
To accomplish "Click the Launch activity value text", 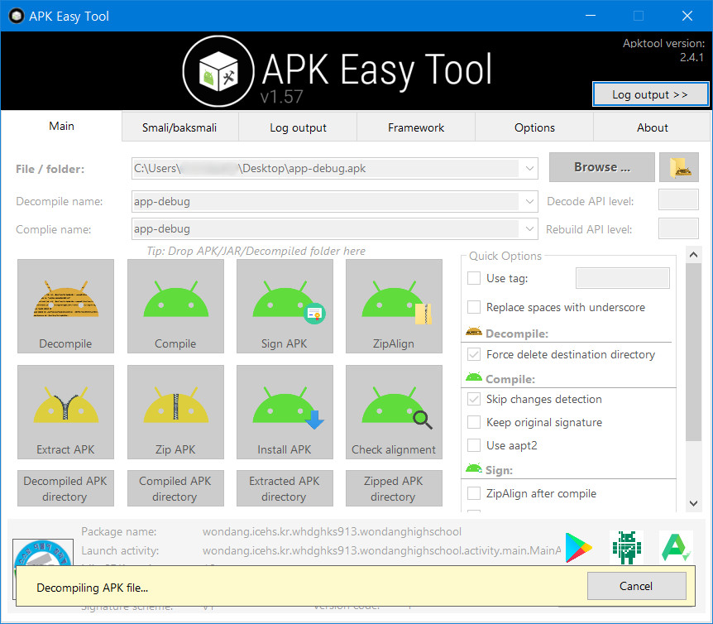I will [381, 551].
